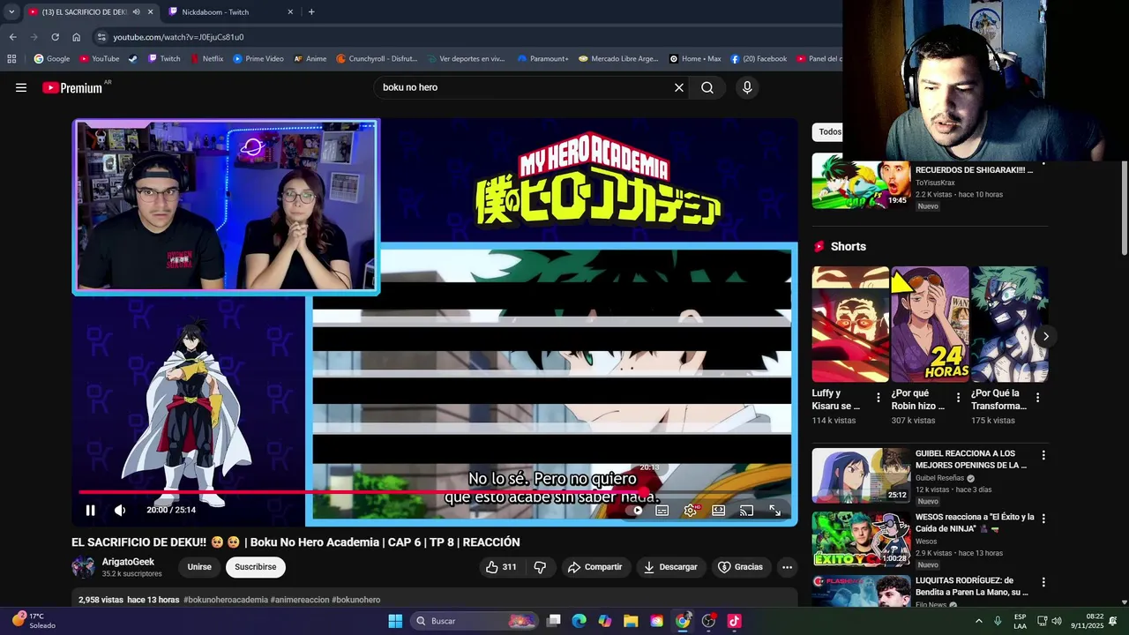Image resolution: width=1129 pixels, height=635 pixels.
Task: Open player settings gear
Action: coord(691,510)
